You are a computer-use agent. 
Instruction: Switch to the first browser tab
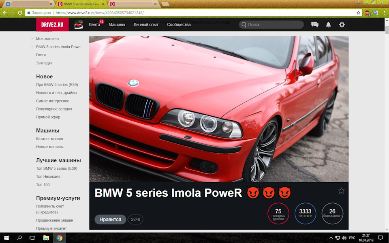coord(29,4)
